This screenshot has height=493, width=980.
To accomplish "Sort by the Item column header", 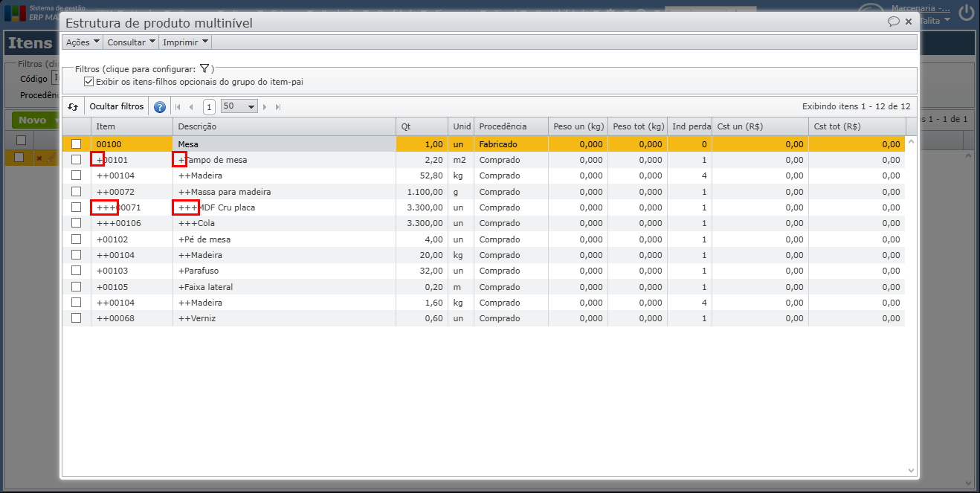I will point(132,126).
